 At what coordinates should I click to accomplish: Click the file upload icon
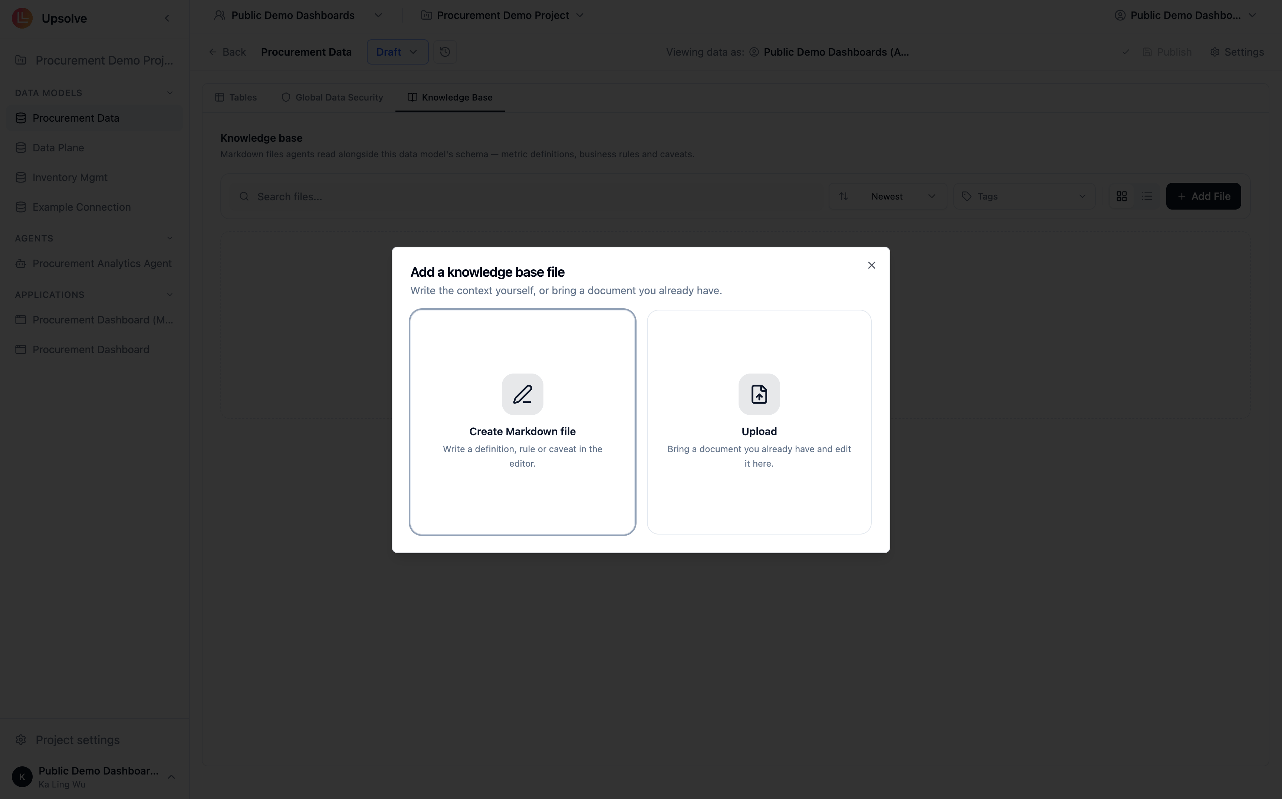click(759, 394)
